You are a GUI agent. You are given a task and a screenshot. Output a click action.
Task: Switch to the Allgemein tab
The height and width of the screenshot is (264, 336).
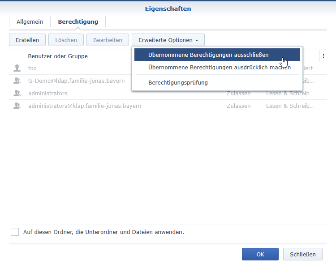pyautogui.click(x=30, y=21)
